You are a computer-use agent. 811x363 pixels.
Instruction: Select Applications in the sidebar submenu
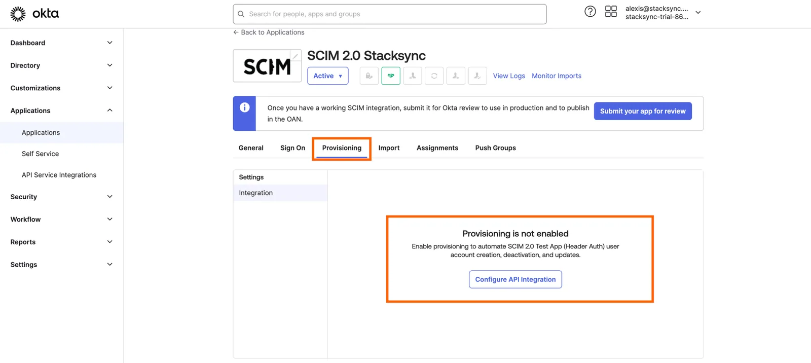point(61,133)
